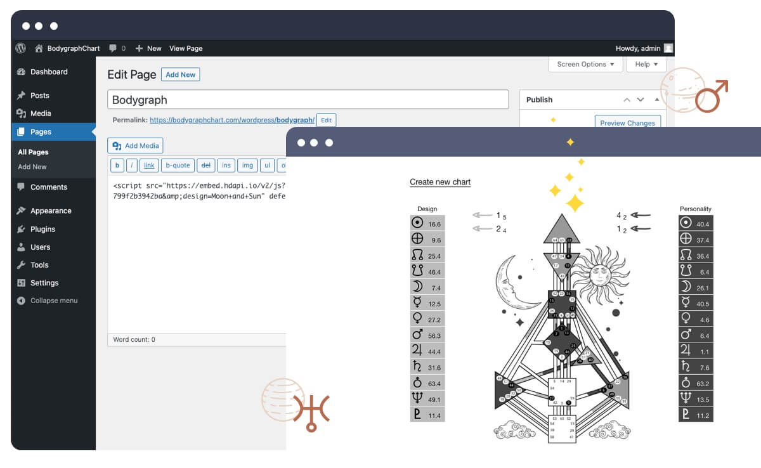Screen dimensions: 761x468
Task: Click View Page in the admin bar
Action: 185,48
